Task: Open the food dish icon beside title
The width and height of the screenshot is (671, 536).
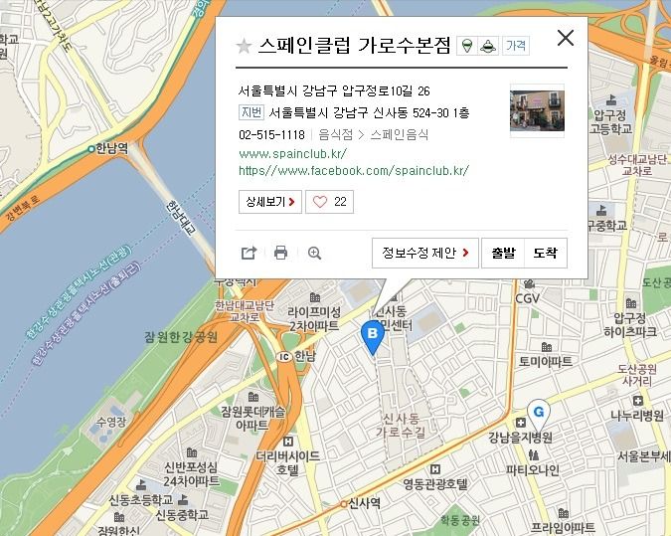Action: click(x=488, y=46)
